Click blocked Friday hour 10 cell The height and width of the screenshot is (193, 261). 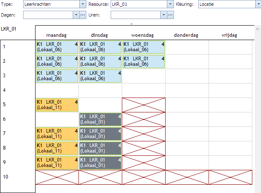point(230,177)
